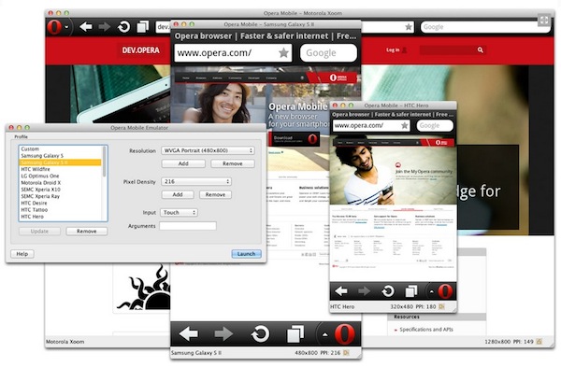This screenshot has height=367, width=561.
Task: Add a new pixel density value
Action: [178, 194]
